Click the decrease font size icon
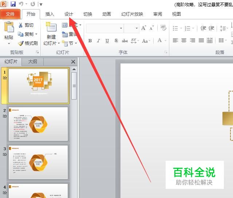 click(x=151, y=28)
